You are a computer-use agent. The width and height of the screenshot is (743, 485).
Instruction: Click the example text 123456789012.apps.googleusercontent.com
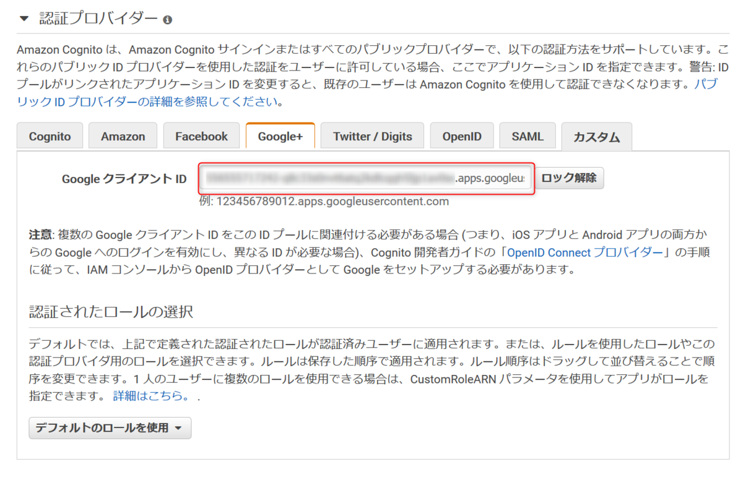[x=332, y=202]
